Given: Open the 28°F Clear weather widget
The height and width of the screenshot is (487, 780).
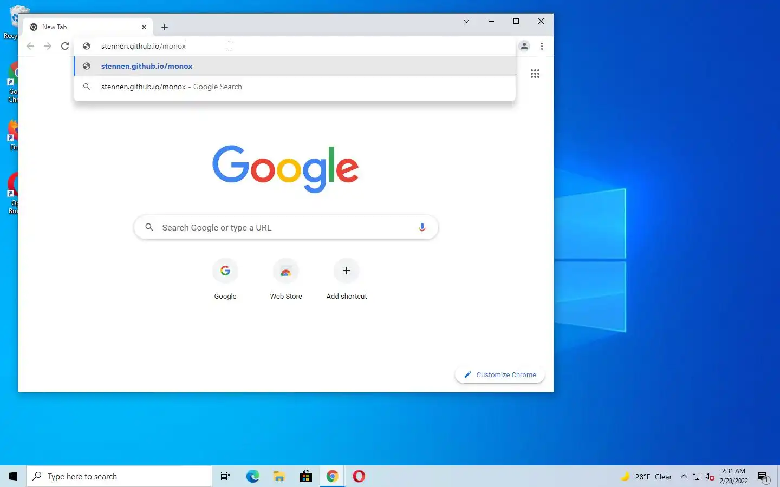Looking at the screenshot, I should [646, 477].
